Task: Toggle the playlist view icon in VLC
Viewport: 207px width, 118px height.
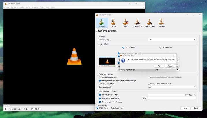Action: click(32, 109)
